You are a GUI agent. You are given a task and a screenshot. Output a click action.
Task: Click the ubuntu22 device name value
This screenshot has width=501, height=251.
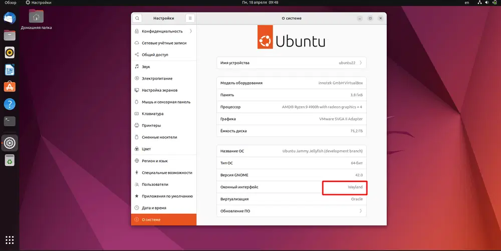point(347,63)
